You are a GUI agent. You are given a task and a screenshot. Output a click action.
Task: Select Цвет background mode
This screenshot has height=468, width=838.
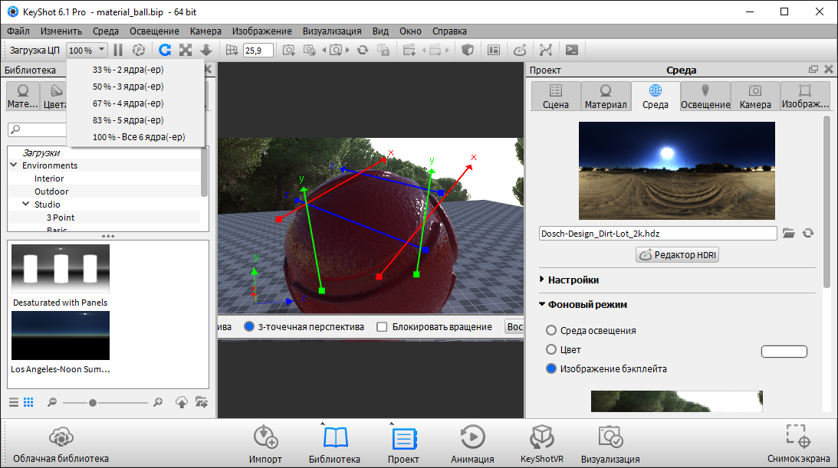tap(551, 349)
